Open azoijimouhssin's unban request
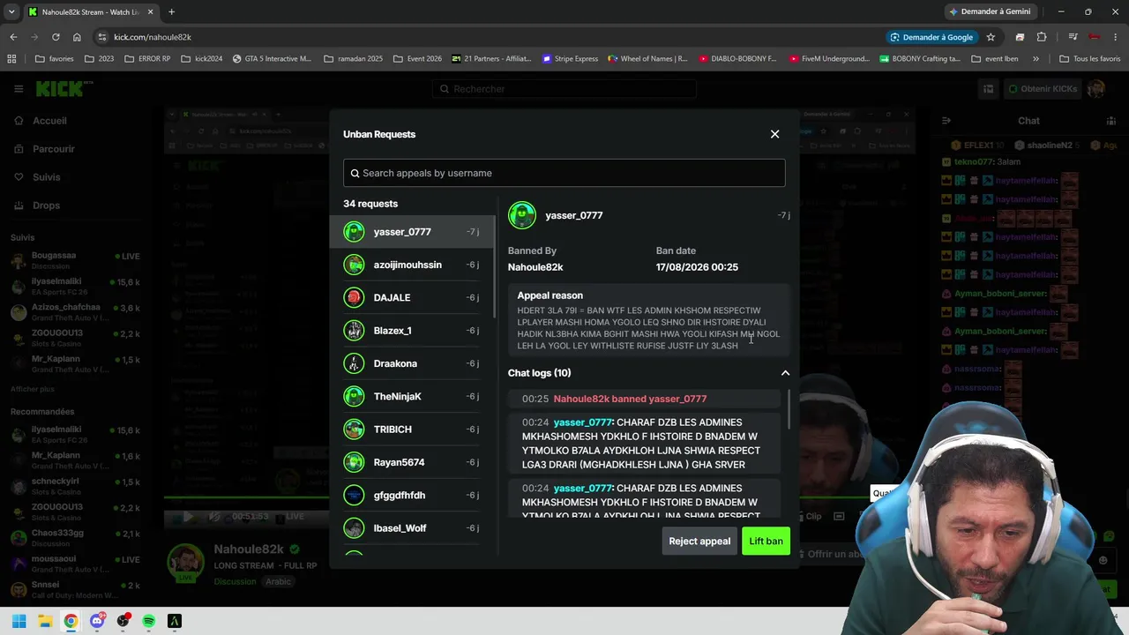1129x635 pixels. [x=414, y=265]
